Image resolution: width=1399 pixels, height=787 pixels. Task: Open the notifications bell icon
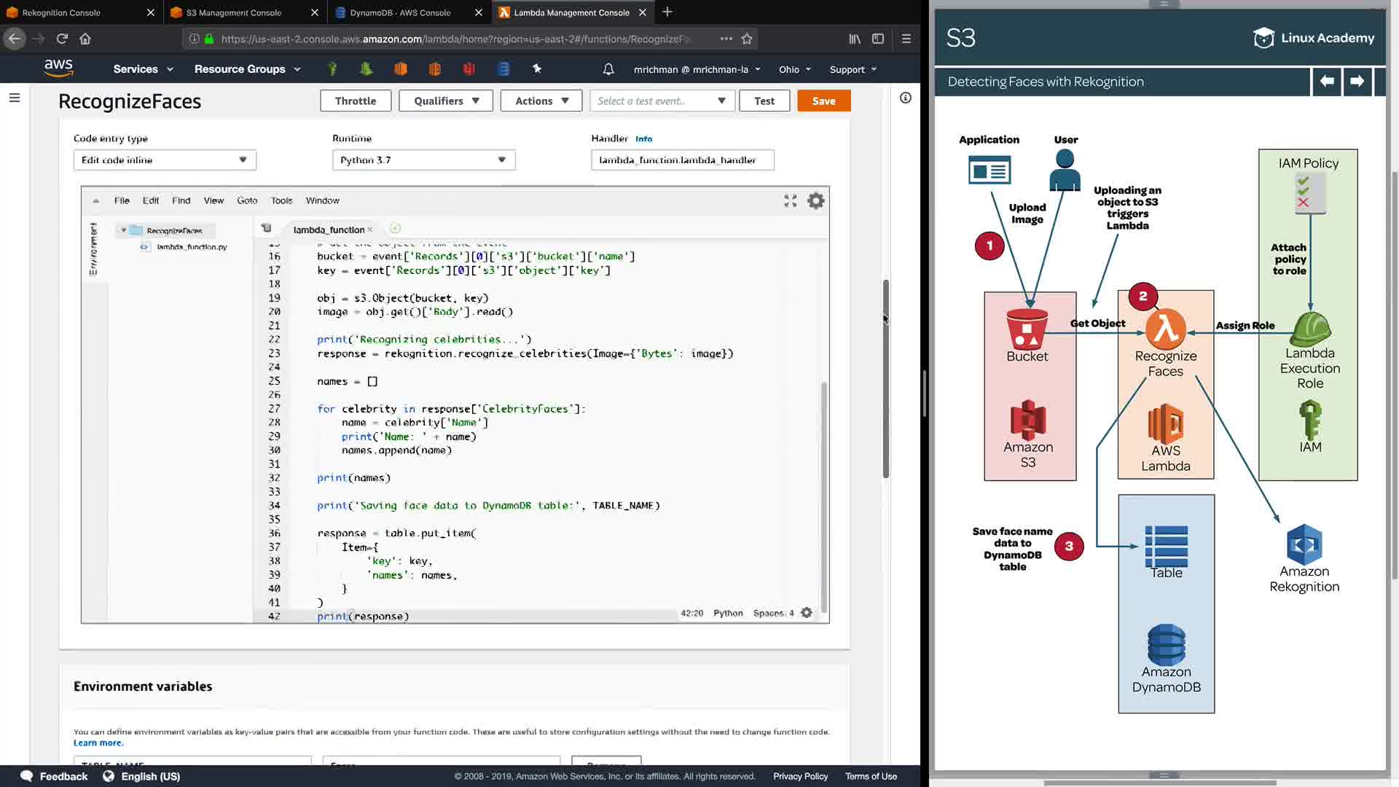[x=608, y=69]
